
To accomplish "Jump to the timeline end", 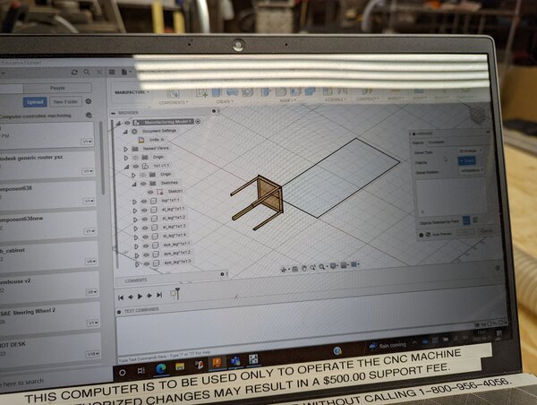I will coord(159,295).
